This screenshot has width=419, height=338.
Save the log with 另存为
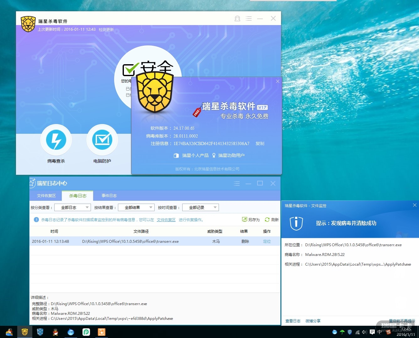251,220
